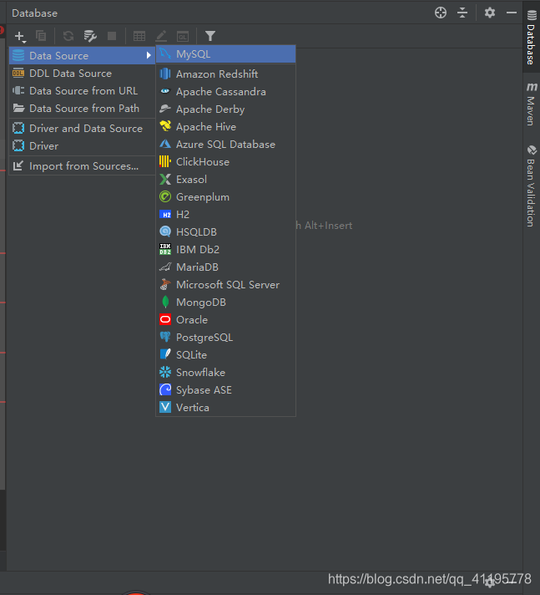This screenshot has width=540, height=595.
Task: Click the Refresh icon in Database toolbar
Action: [68, 36]
